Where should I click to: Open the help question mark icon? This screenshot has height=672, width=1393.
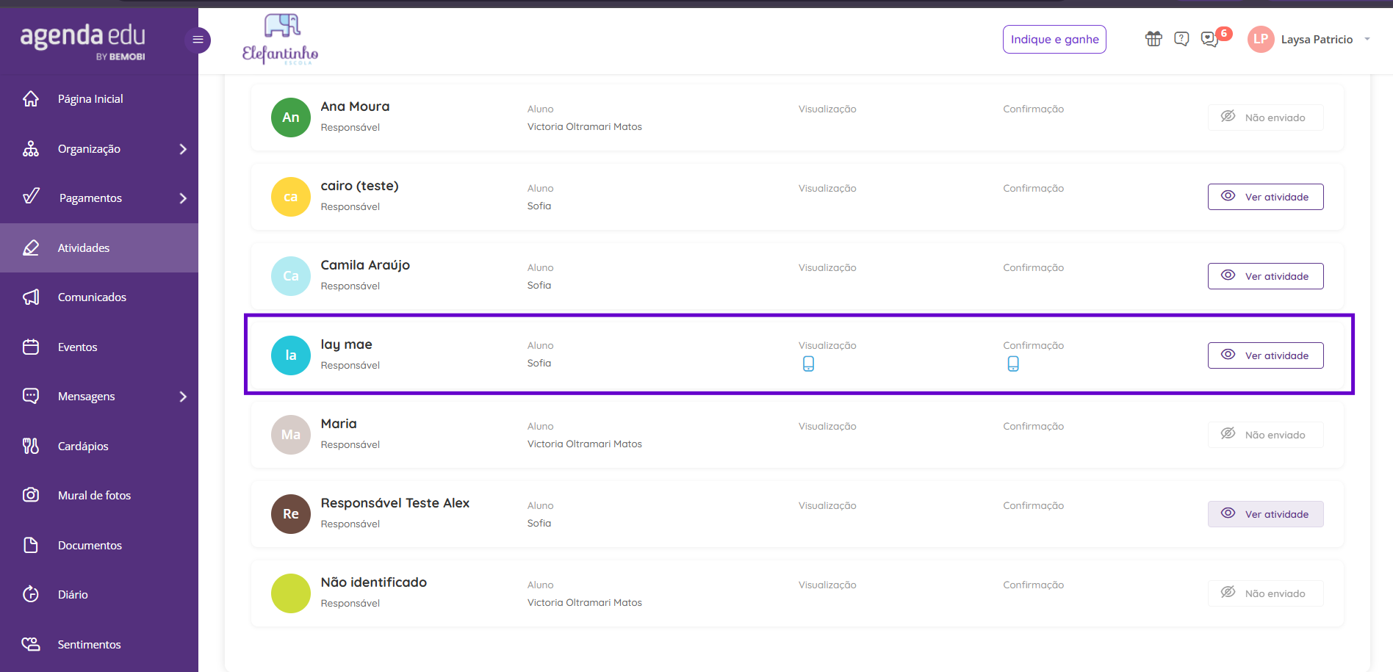pyautogui.click(x=1181, y=39)
